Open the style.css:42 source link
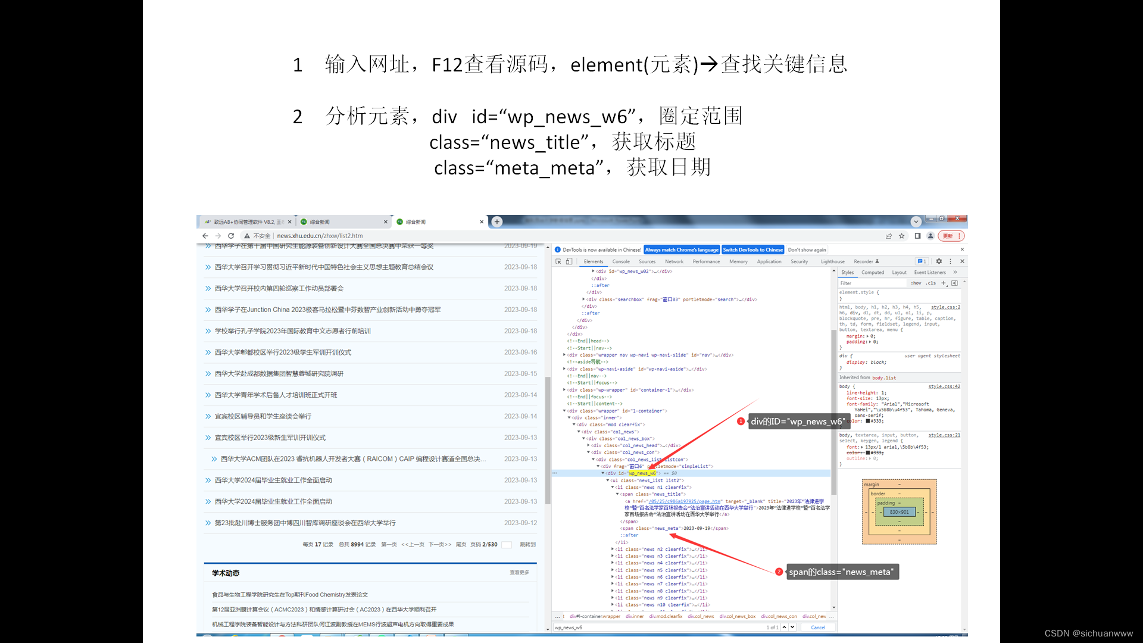Image resolution: width=1143 pixels, height=643 pixels. pyautogui.click(x=944, y=386)
